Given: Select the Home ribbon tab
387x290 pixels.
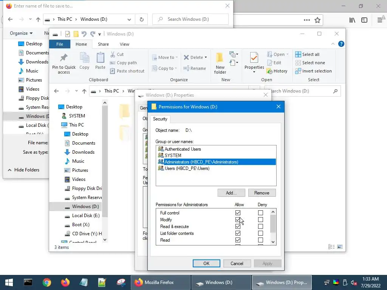Looking at the screenshot, I should click(81, 44).
